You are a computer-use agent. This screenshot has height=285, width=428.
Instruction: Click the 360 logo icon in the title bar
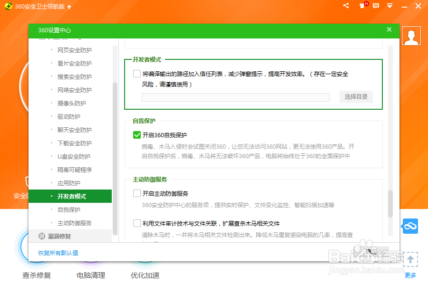(x=9, y=6)
